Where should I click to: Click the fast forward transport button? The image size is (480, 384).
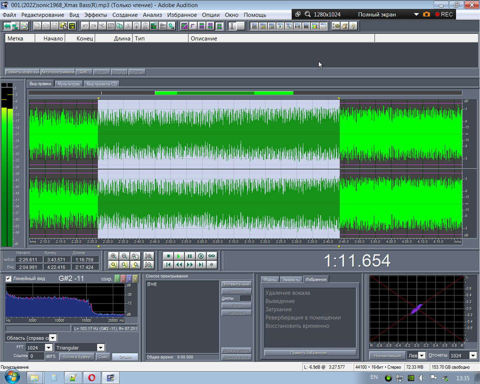point(190,265)
